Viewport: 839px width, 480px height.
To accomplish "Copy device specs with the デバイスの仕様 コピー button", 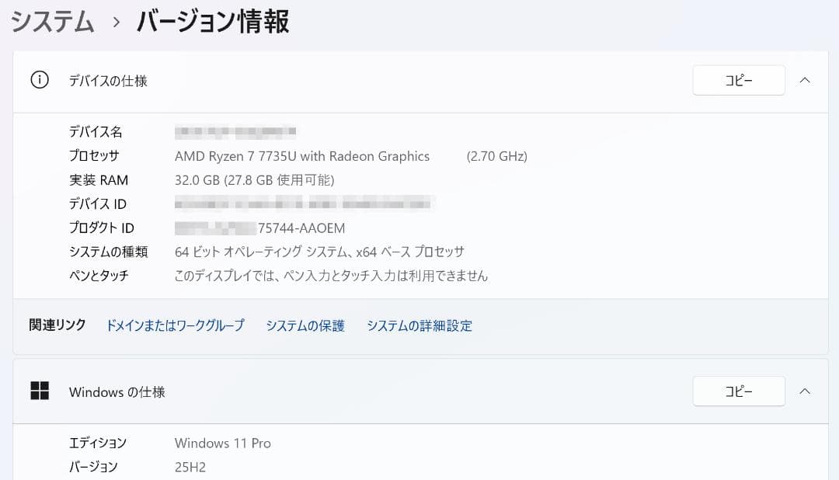I will pyautogui.click(x=739, y=80).
